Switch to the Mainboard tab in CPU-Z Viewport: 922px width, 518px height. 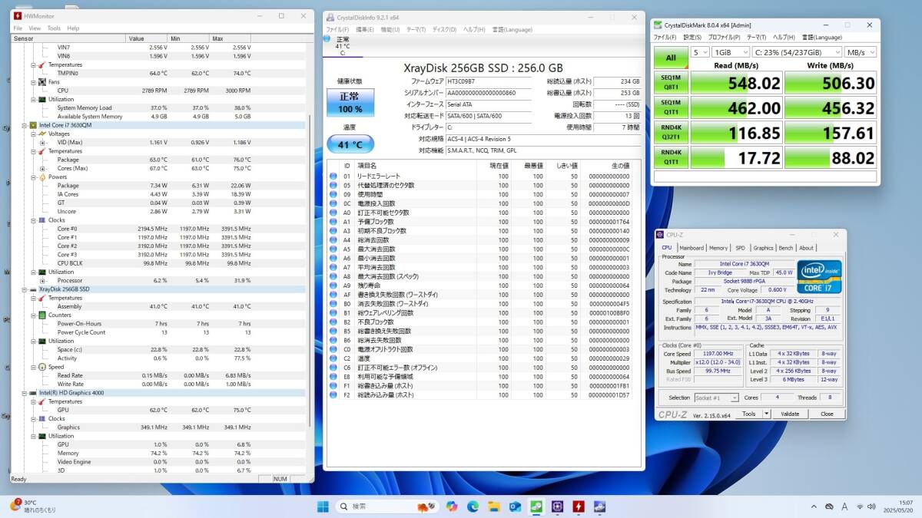[691, 248]
